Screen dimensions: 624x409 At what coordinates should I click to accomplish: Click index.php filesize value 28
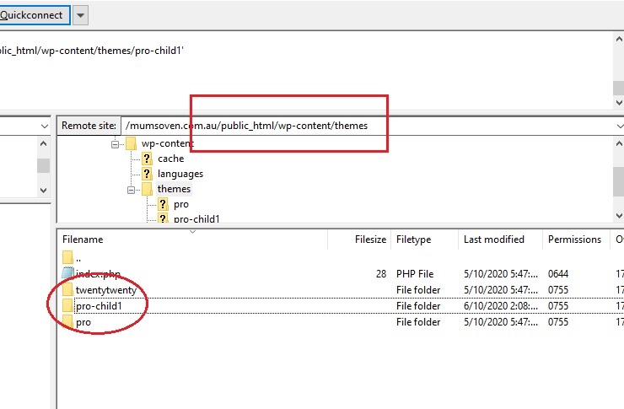click(381, 274)
